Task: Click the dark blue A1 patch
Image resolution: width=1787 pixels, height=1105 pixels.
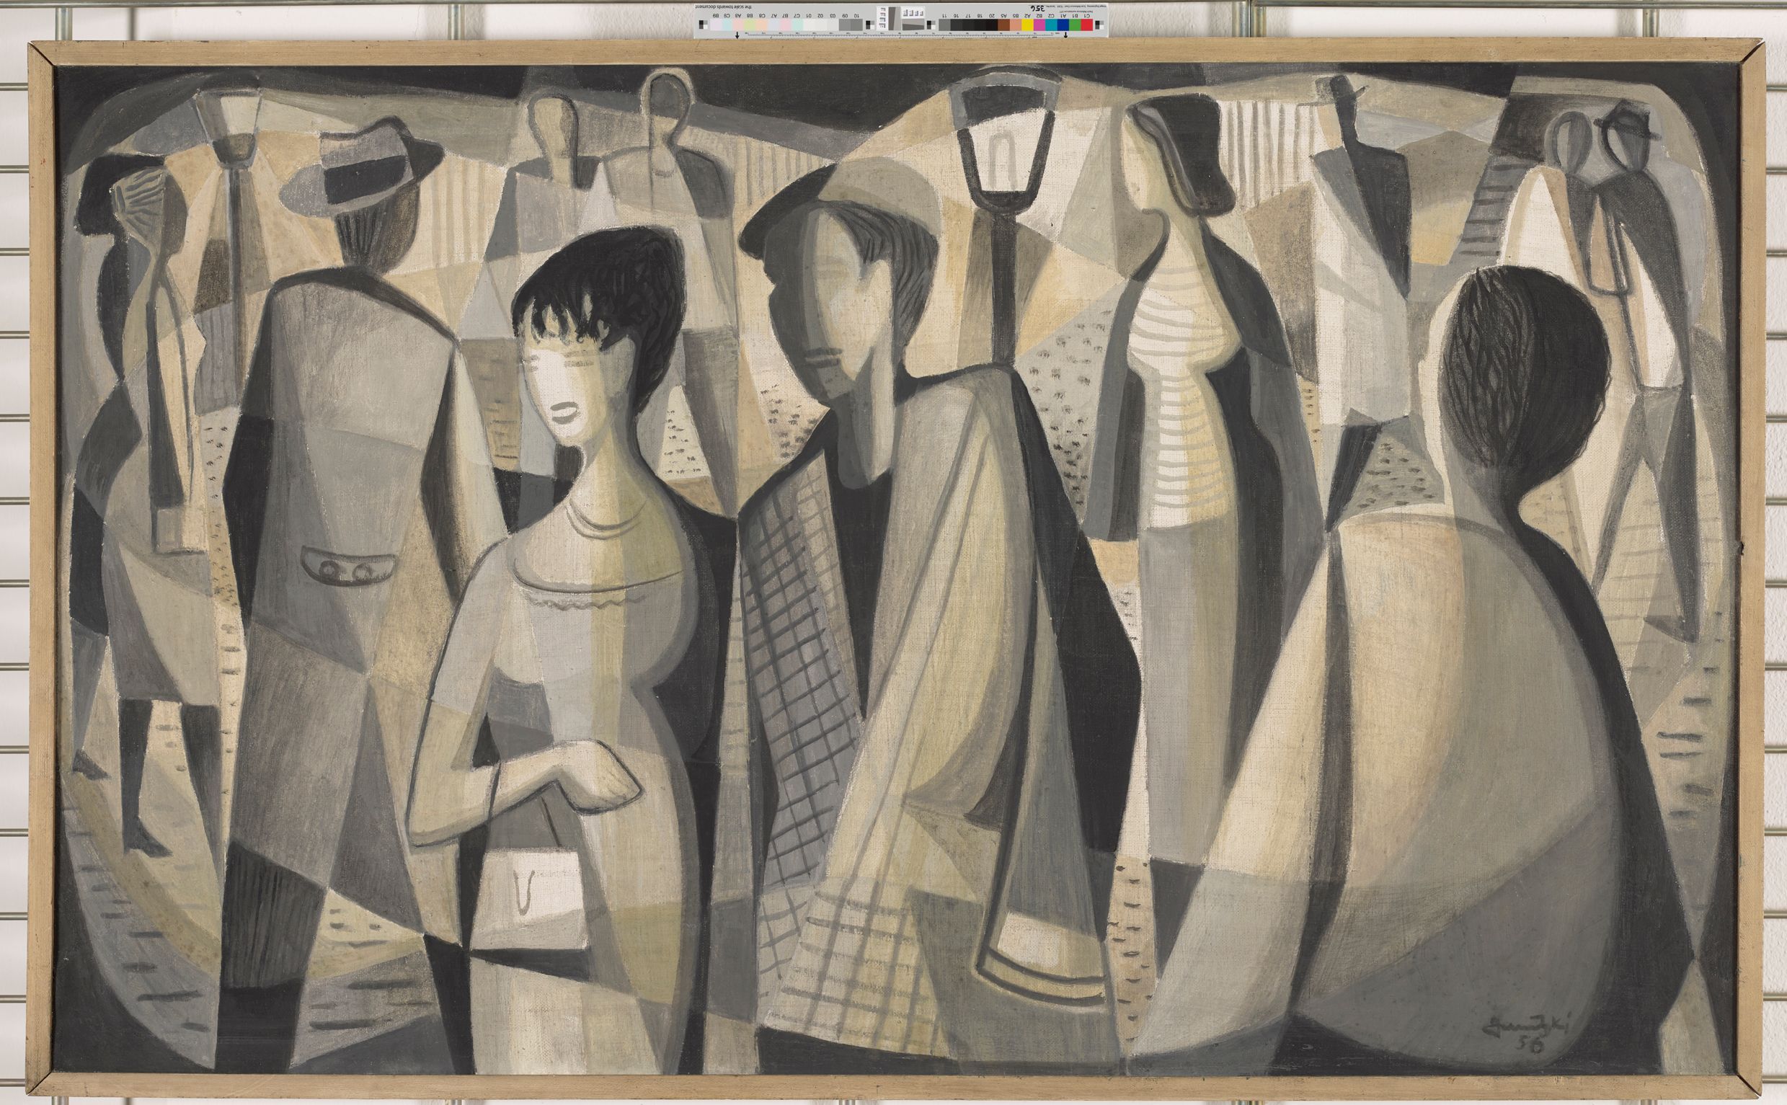Action: 1063,25
